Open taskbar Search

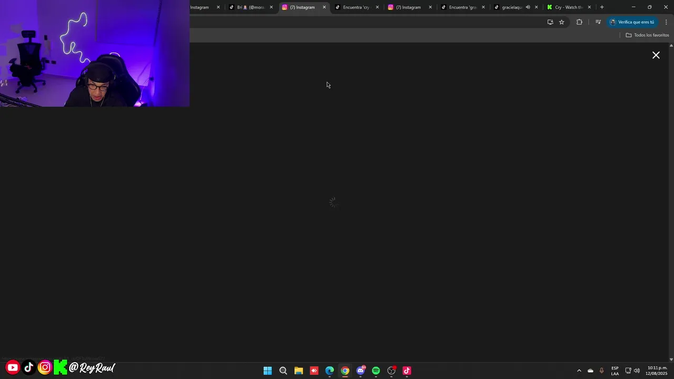pyautogui.click(x=283, y=371)
